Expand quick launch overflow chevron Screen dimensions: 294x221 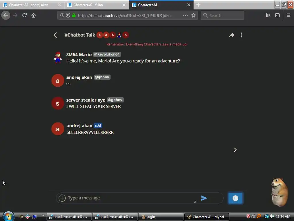click(x=42, y=215)
